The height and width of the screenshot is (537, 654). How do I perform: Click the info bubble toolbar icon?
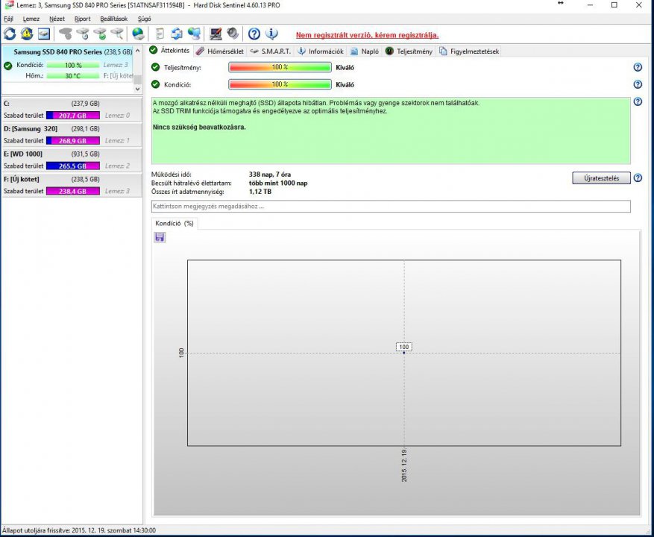coord(271,34)
